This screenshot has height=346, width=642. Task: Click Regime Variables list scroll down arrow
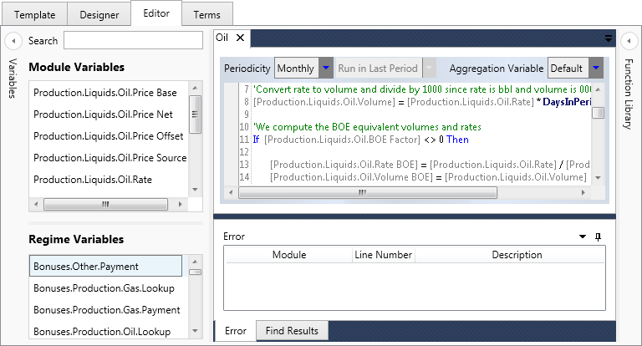(x=195, y=331)
